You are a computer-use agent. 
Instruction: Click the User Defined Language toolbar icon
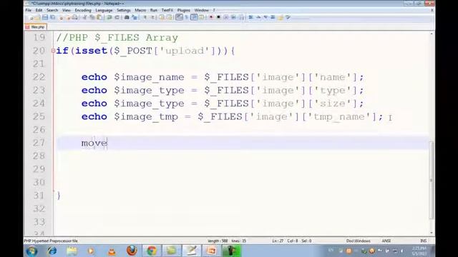click(x=202, y=17)
